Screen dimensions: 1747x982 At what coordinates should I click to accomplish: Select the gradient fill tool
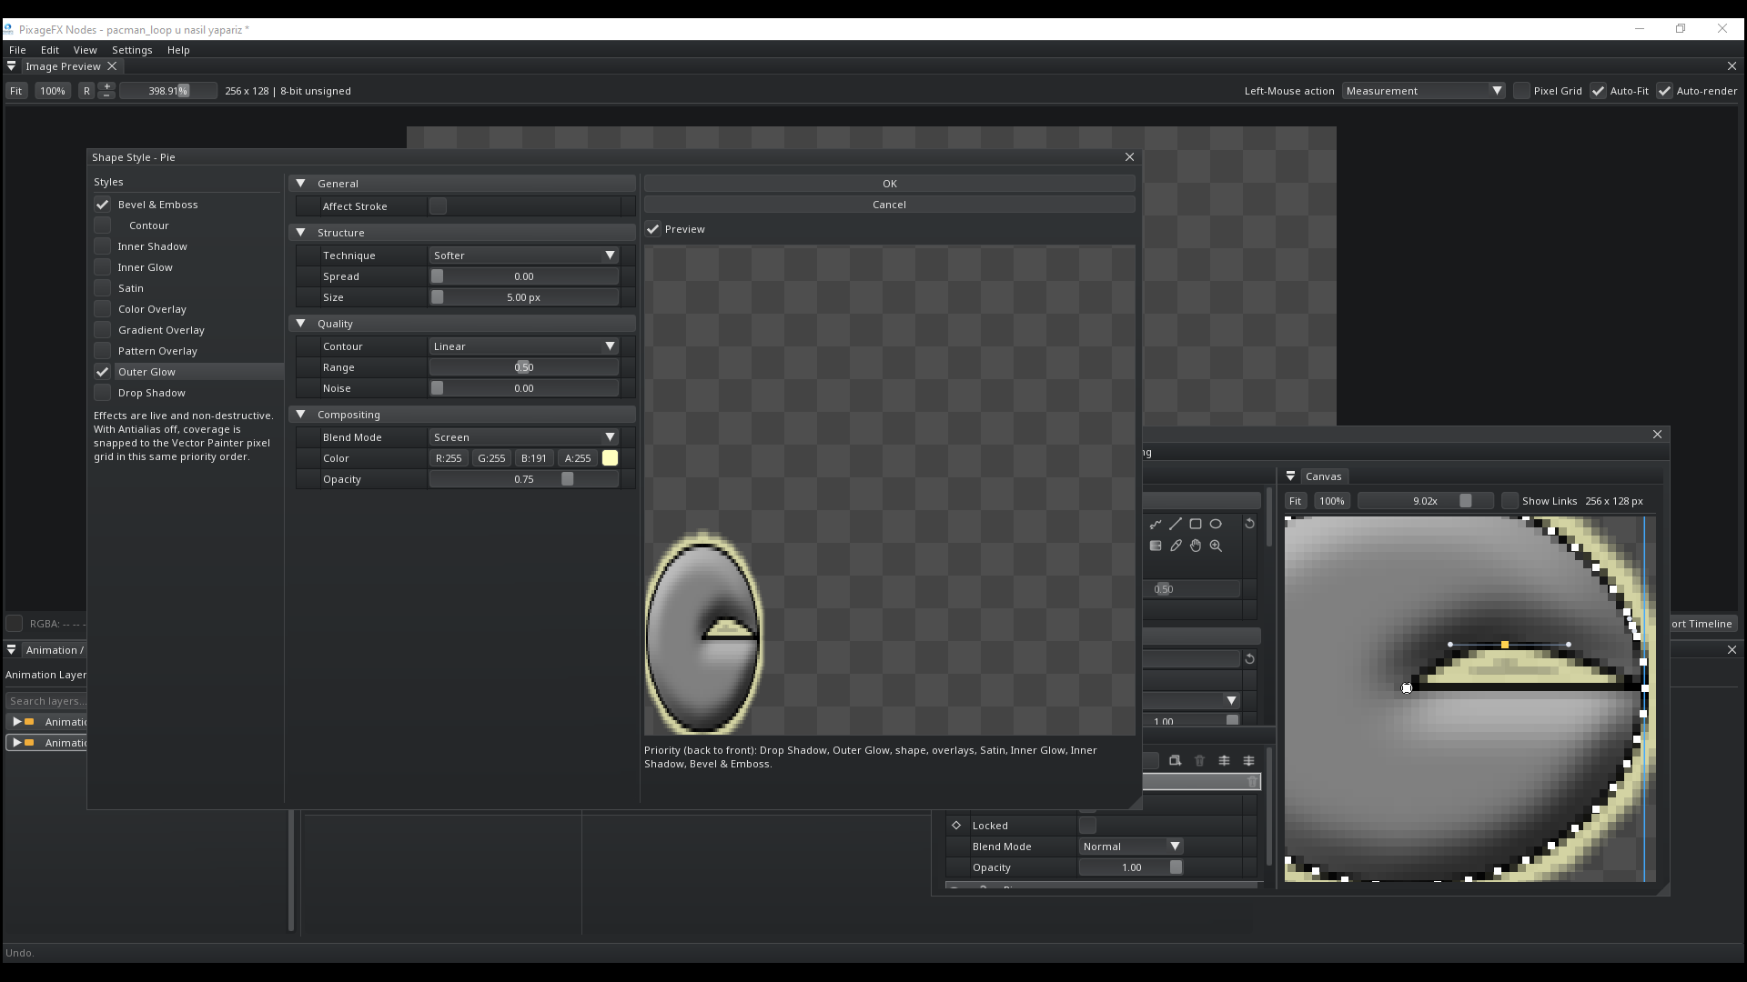[x=1156, y=546]
